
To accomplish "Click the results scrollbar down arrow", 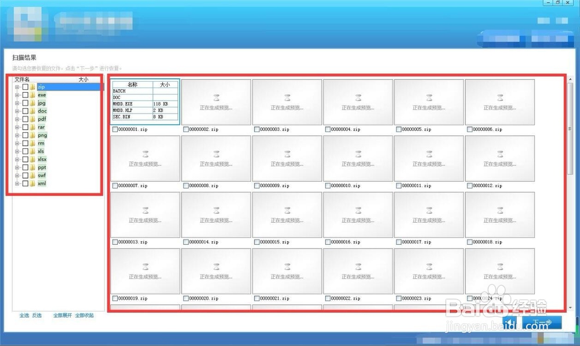I will point(570,308).
